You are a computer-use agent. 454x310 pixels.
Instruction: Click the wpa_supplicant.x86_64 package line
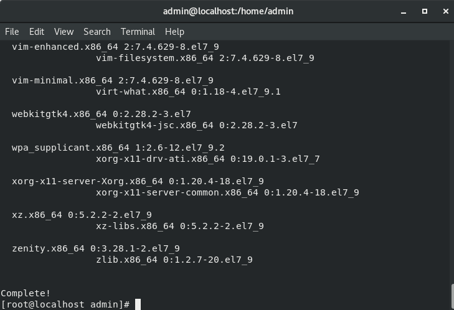pos(118,148)
